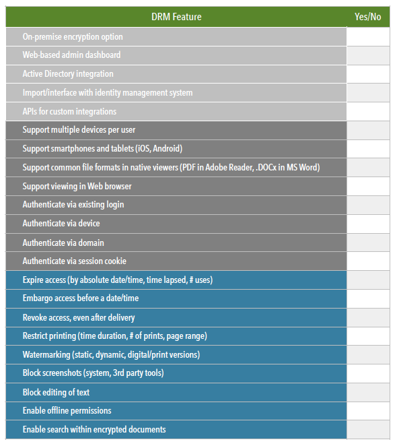This screenshot has height=448, width=397.
Task: Click the Yes/No cell for Enable offline permissions
Action: 368,411
